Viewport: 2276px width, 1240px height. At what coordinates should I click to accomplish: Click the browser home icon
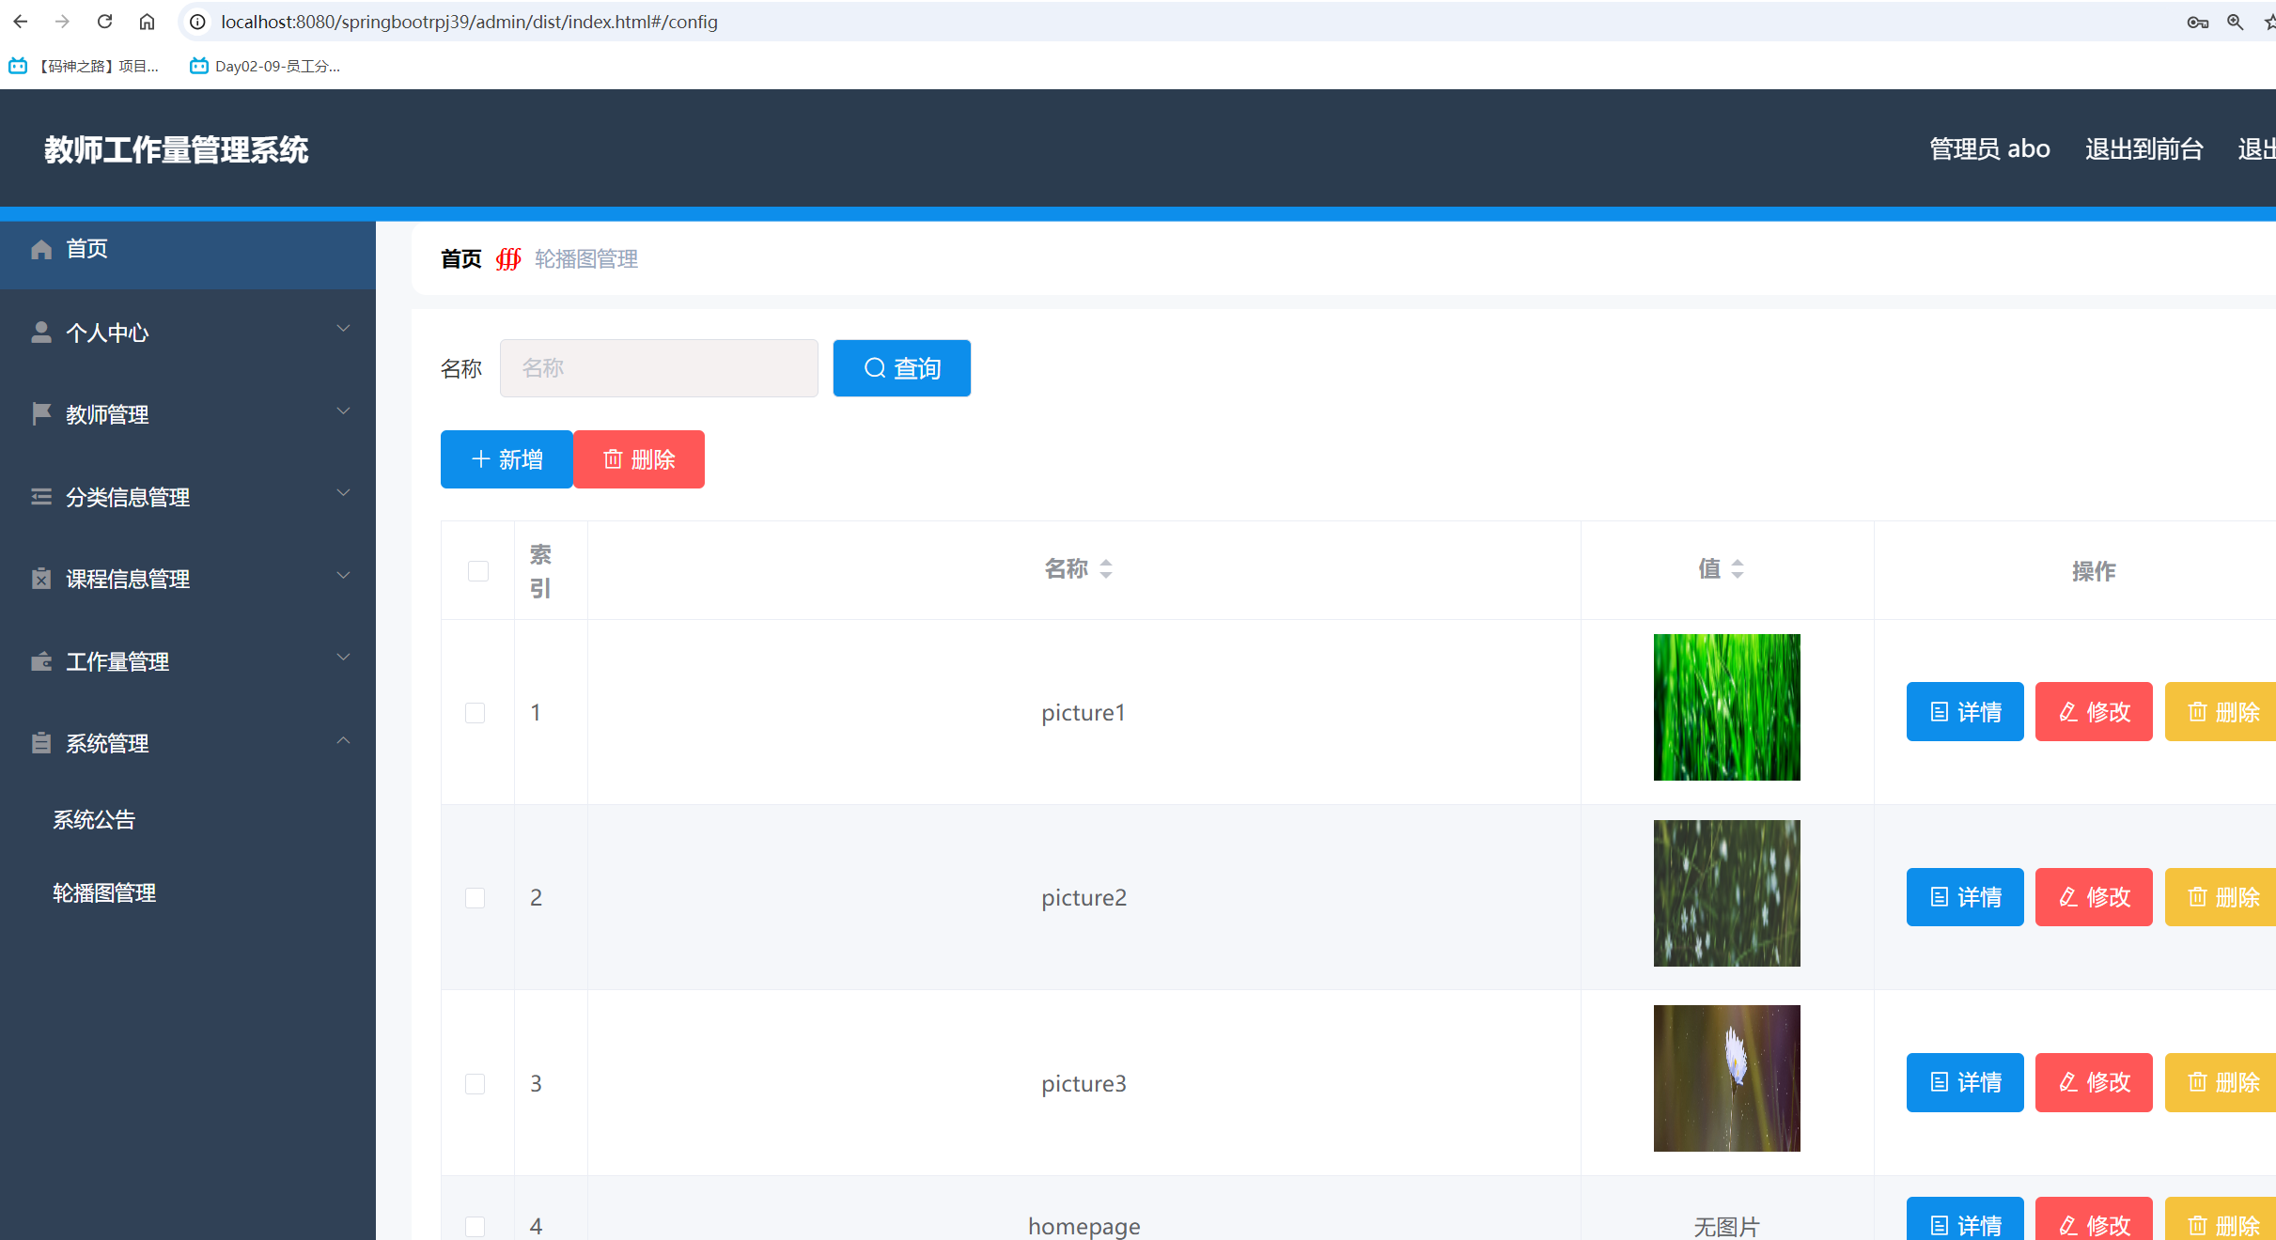coord(147,21)
